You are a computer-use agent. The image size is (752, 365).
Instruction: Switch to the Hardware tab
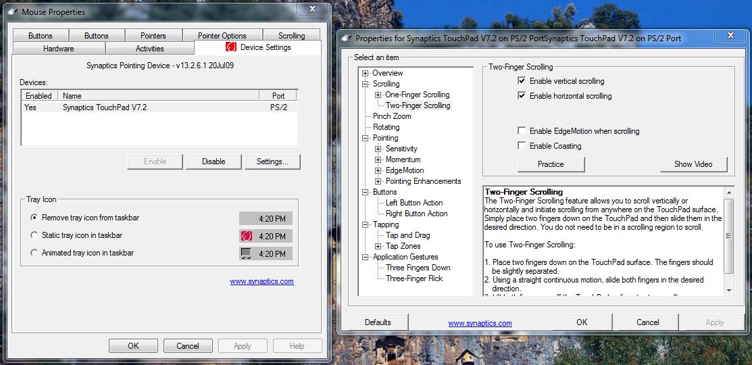(59, 49)
